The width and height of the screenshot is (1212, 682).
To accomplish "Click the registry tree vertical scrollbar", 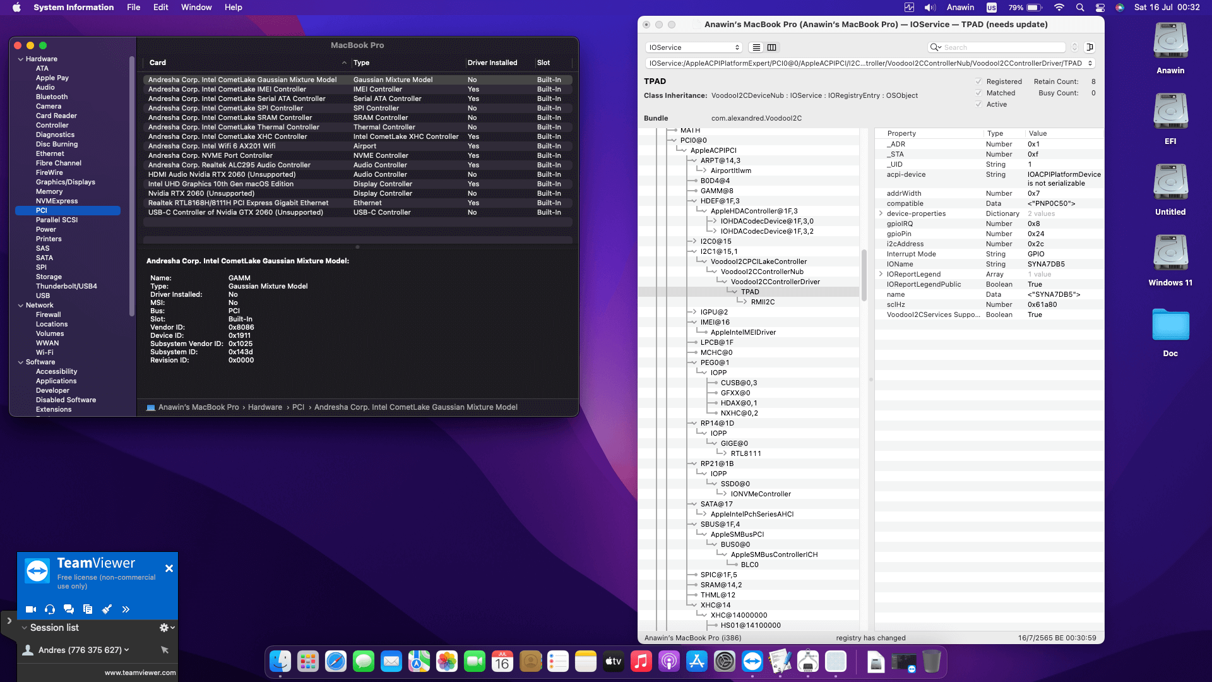I will [864, 275].
